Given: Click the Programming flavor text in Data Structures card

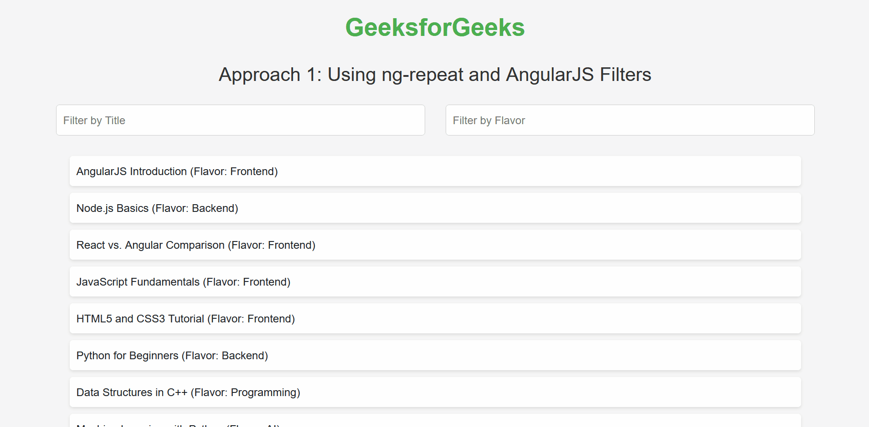Looking at the screenshot, I should [264, 392].
